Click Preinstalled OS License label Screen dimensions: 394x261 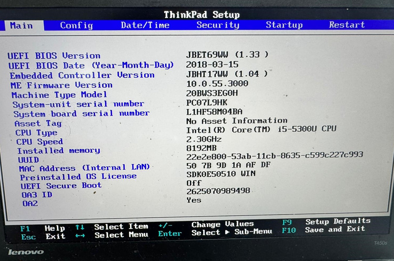pos(78,177)
